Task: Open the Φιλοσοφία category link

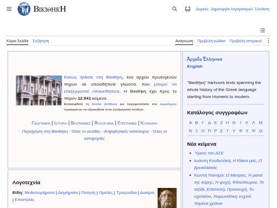Action: (104, 123)
